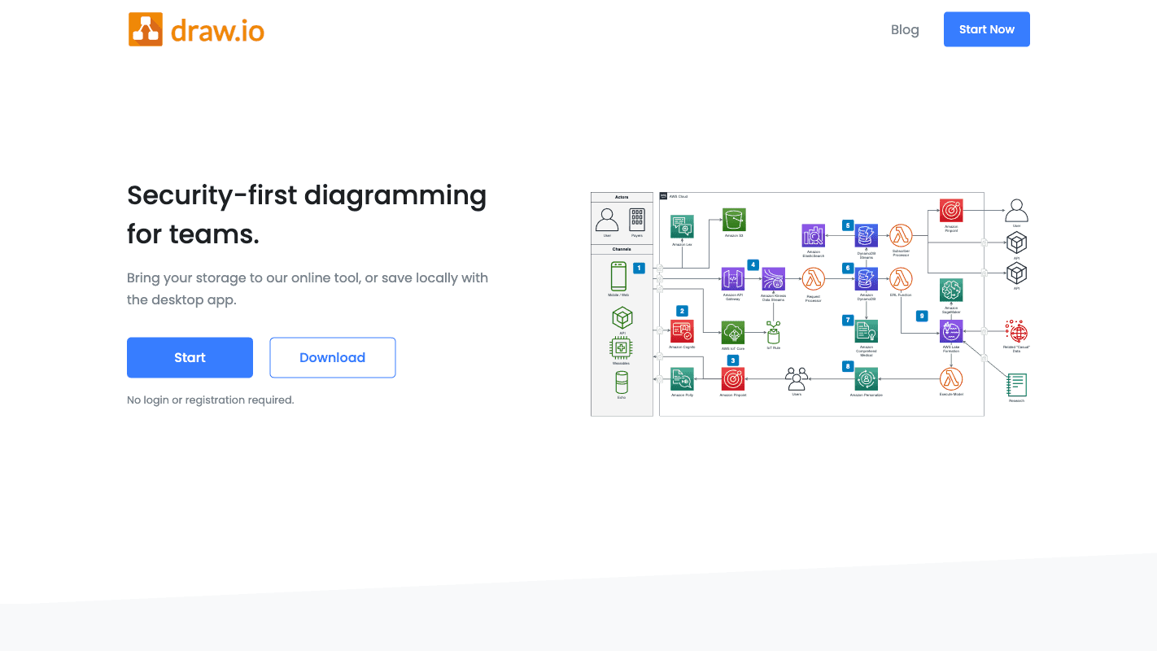Click the draw.io orange logo icon
Image resolution: width=1157 pixels, height=651 pixels.
(146, 29)
